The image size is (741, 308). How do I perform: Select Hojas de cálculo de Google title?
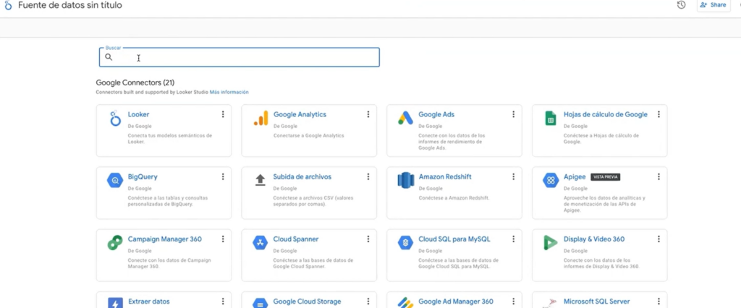606,114
